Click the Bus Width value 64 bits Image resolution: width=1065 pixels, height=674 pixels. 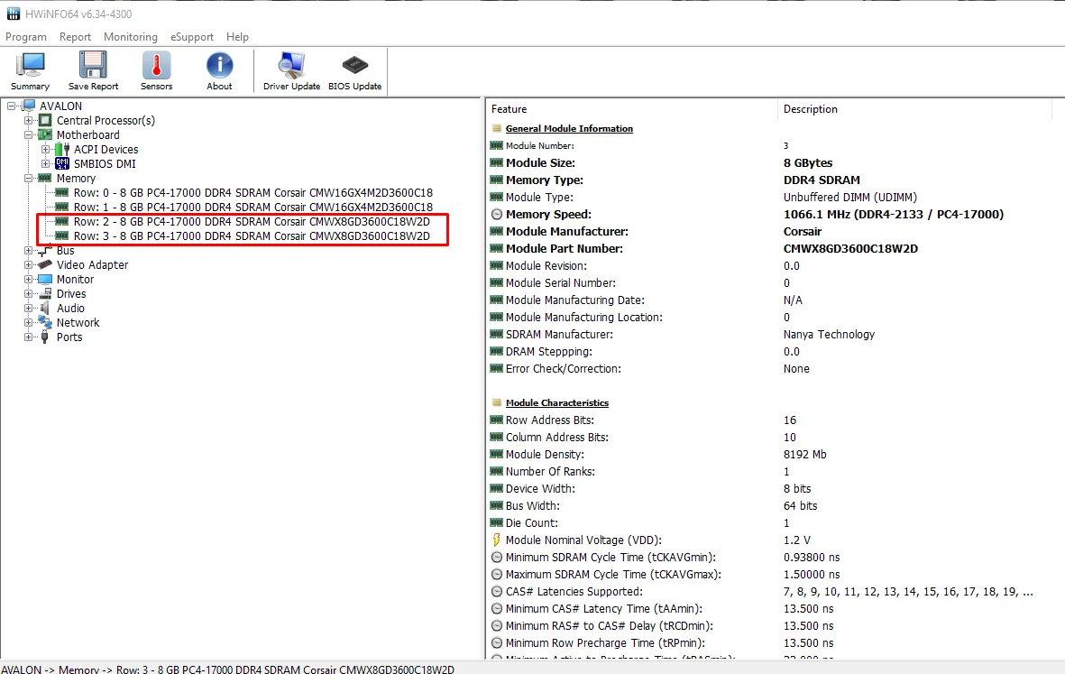(800, 505)
